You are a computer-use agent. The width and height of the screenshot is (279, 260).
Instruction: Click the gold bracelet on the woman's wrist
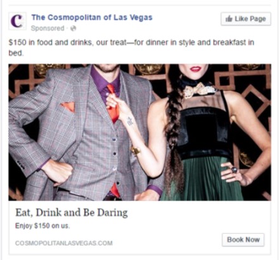pos(135,151)
